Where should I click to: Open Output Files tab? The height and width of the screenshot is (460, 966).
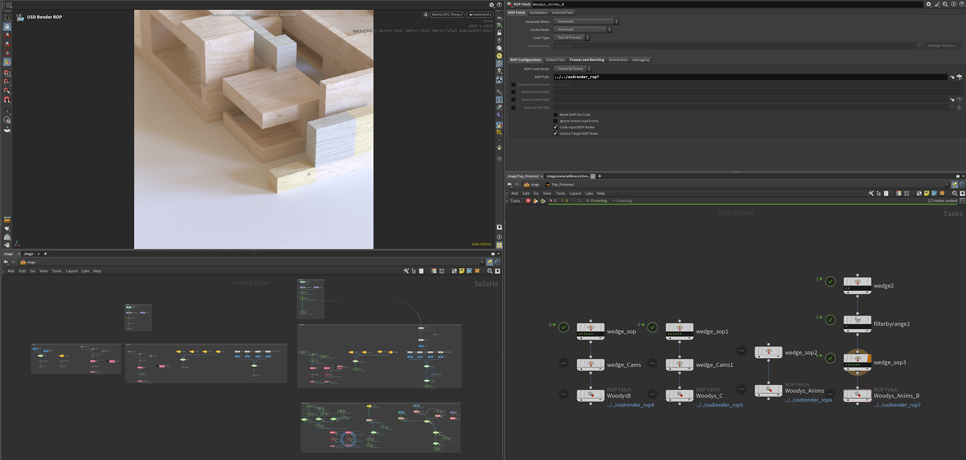pyautogui.click(x=555, y=60)
